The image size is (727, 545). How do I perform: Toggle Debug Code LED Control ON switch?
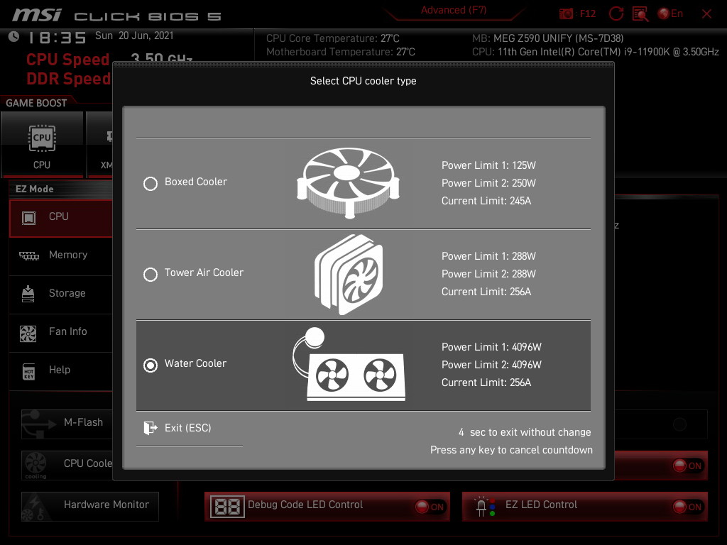pyautogui.click(x=430, y=507)
